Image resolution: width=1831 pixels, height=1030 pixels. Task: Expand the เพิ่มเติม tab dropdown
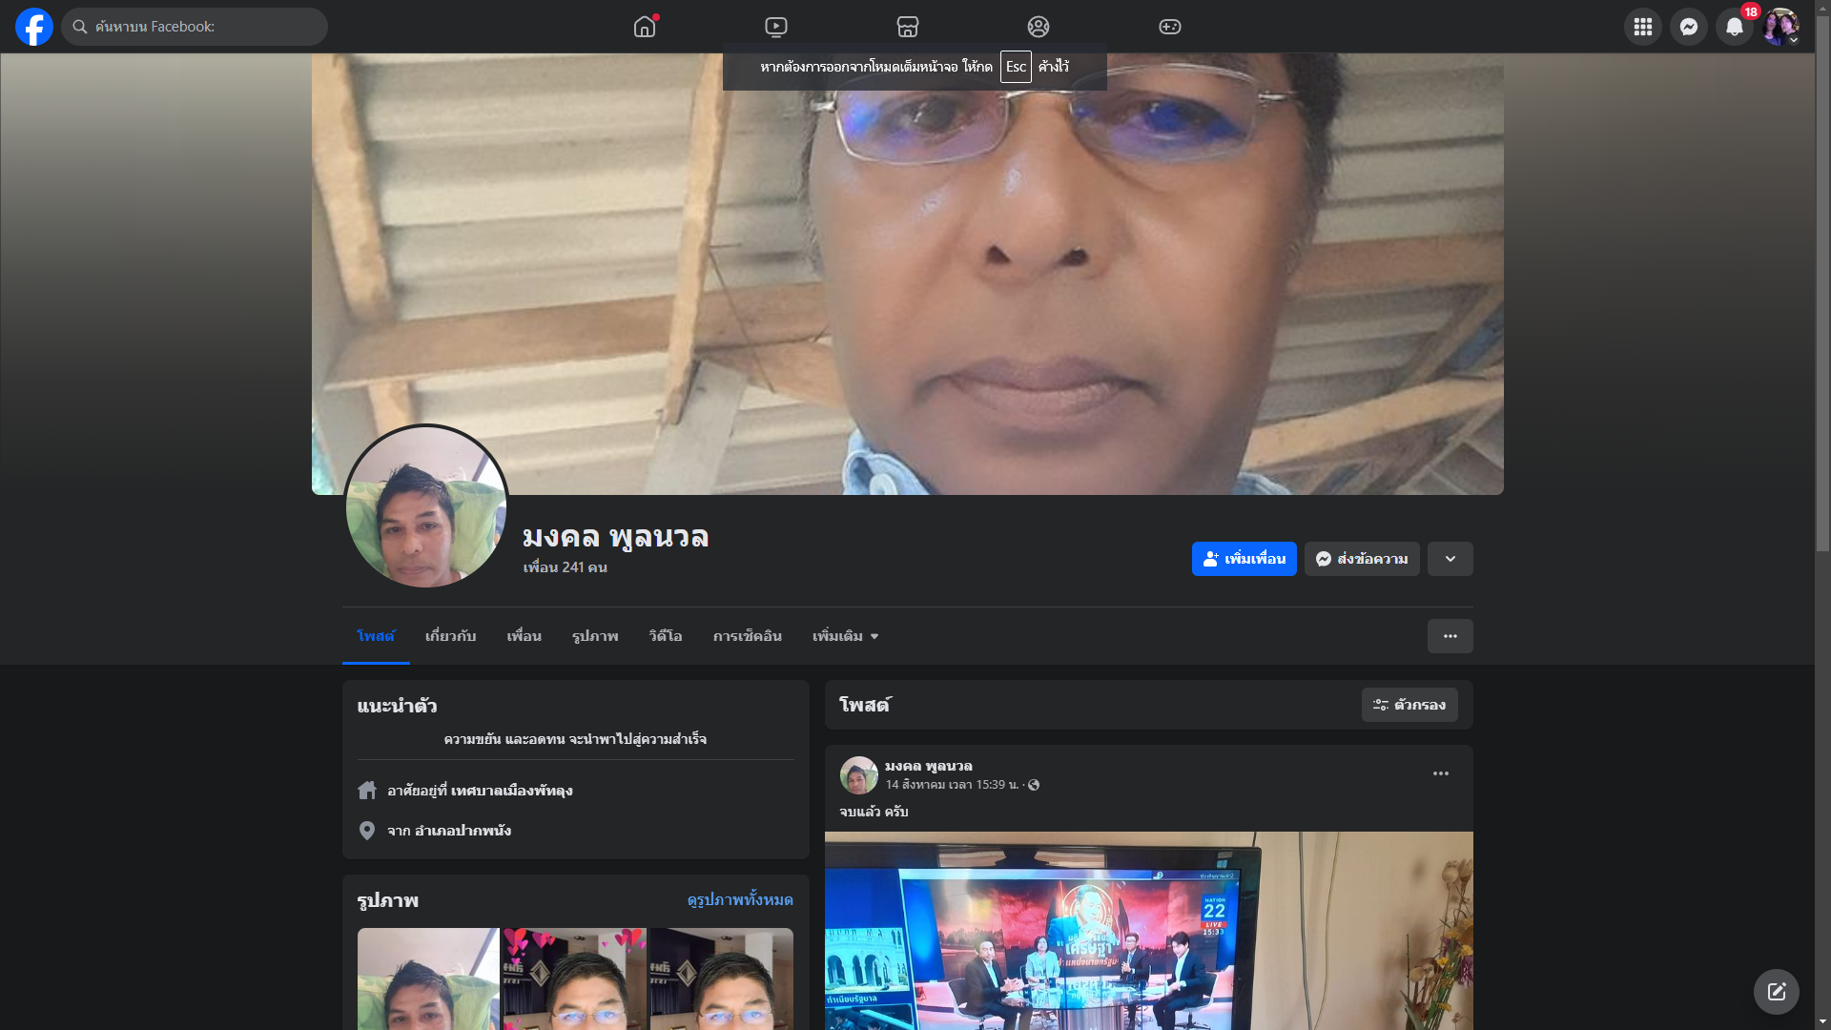845,636
